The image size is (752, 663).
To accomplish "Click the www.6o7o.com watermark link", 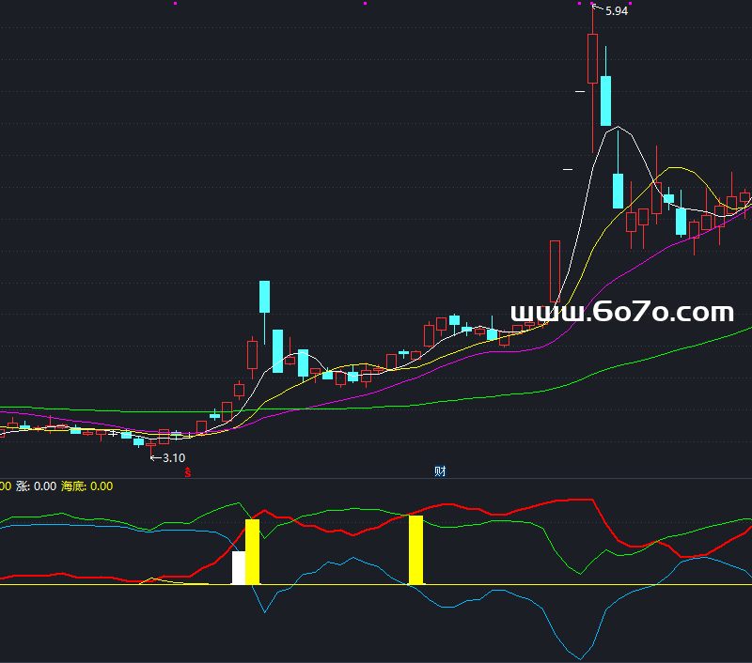I will click(621, 312).
